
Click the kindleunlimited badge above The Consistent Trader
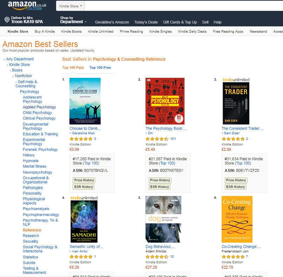coord(236,80)
